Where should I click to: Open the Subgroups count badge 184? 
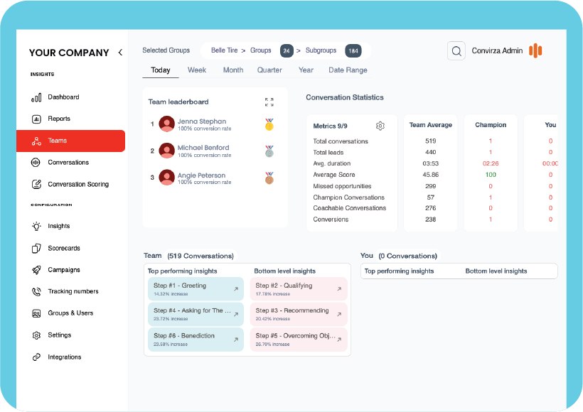point(353,50)
